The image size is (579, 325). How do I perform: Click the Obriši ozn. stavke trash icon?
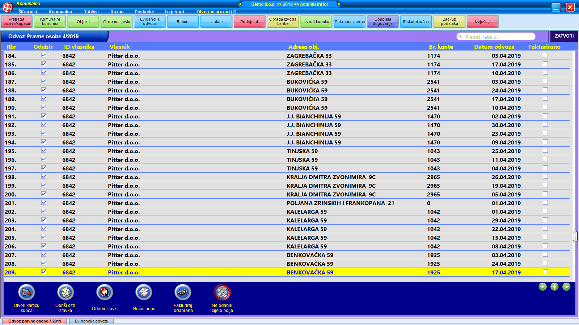[x=65, y=292]
